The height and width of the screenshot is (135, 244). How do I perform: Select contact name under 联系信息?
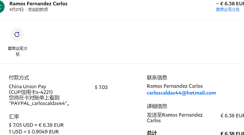[x=175, y=86]
